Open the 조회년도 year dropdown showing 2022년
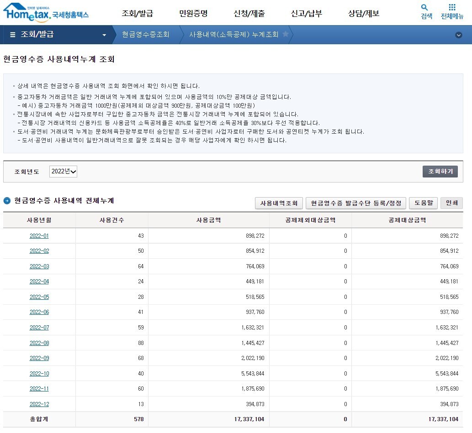This screenshot has width=472, height=433. coord(64,172)
